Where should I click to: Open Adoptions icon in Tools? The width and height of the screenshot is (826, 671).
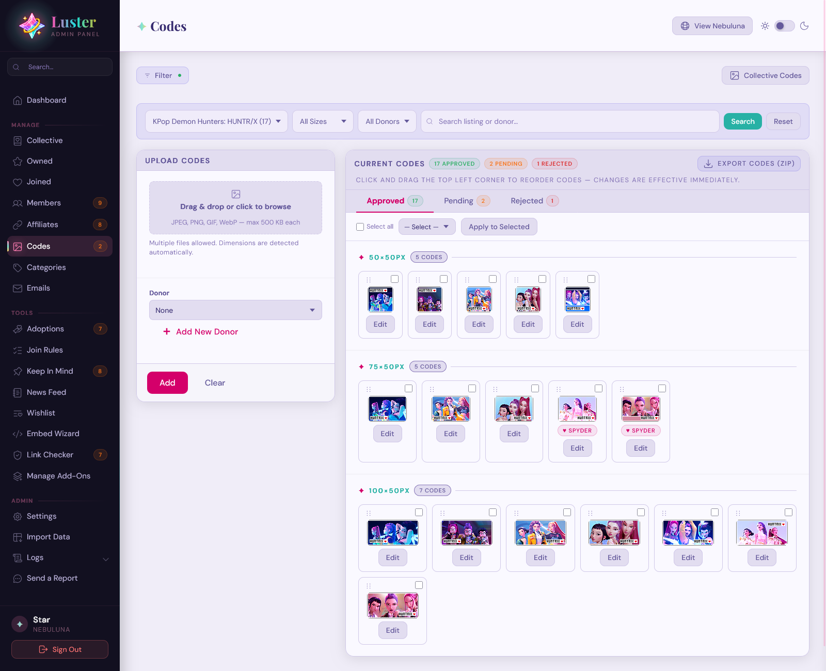pos(18,329)
